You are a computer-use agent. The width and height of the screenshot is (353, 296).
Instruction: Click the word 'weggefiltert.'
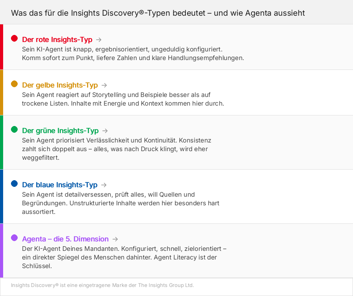(x=41, y=158)
